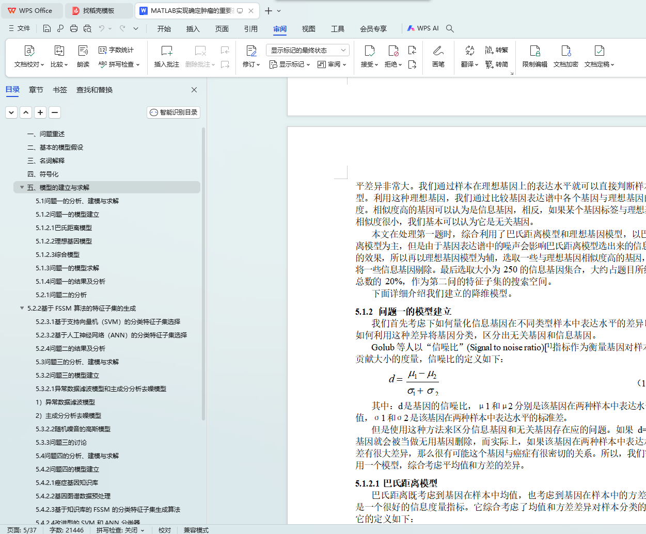Switch to the 找稻壳模板 window tab
Screen dimensions: 646x534
[x=99, y=10]
